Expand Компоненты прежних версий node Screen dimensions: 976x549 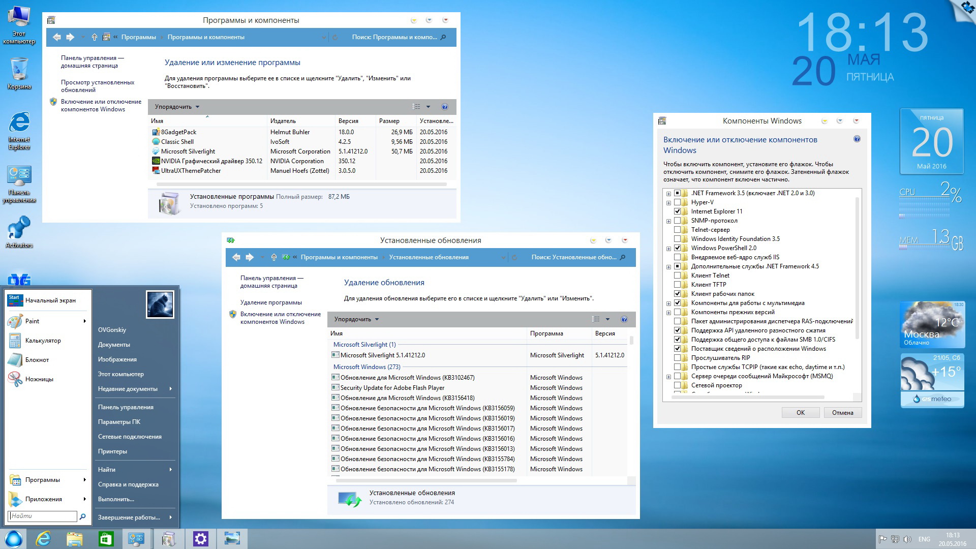click(668, 313)
